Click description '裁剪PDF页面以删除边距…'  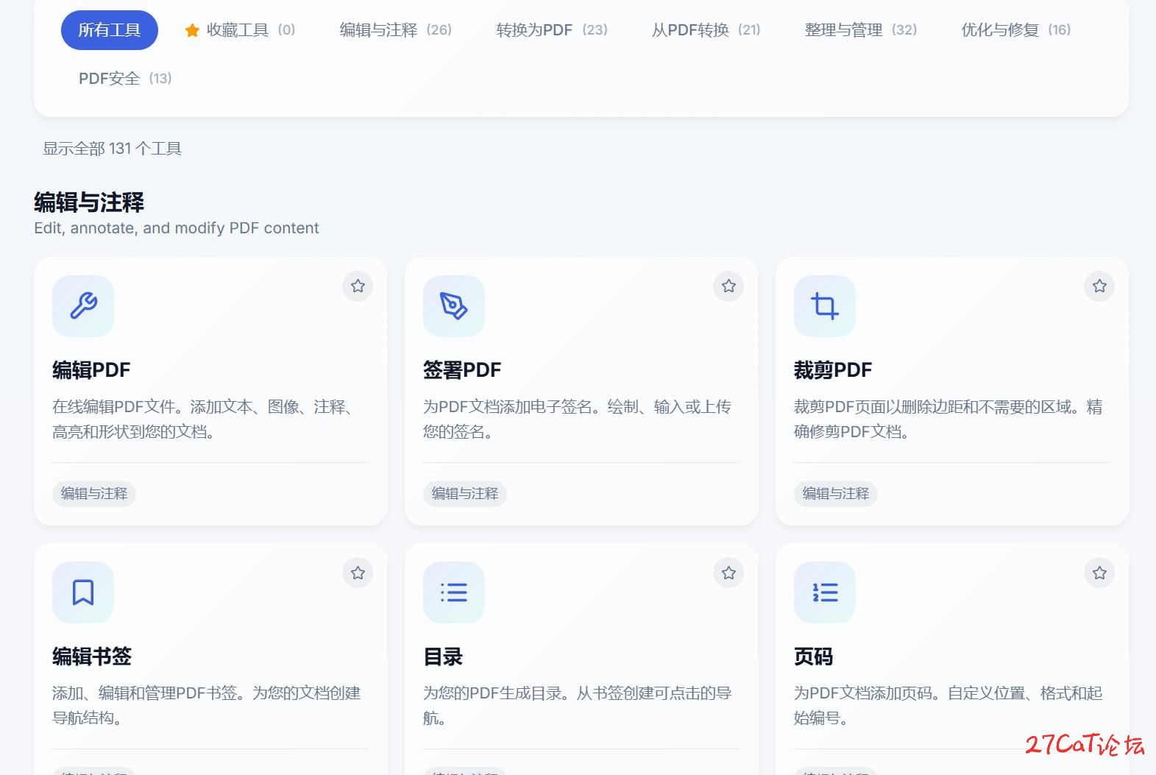click(x=948, y=419)
